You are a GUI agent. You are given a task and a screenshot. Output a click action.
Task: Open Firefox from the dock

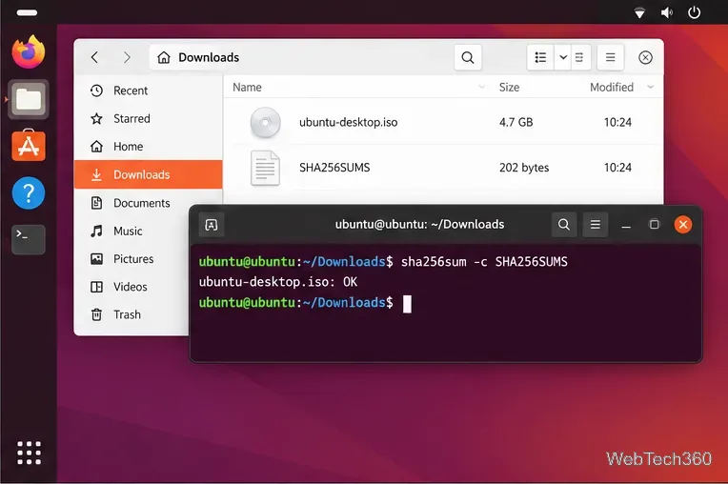[x=29, y=51]
